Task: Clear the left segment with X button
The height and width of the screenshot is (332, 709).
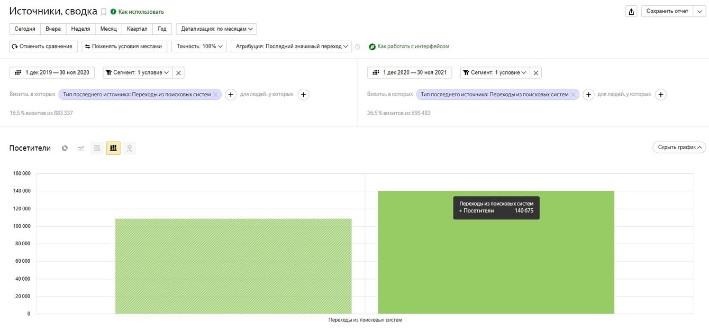Action: tap(178, 73)
